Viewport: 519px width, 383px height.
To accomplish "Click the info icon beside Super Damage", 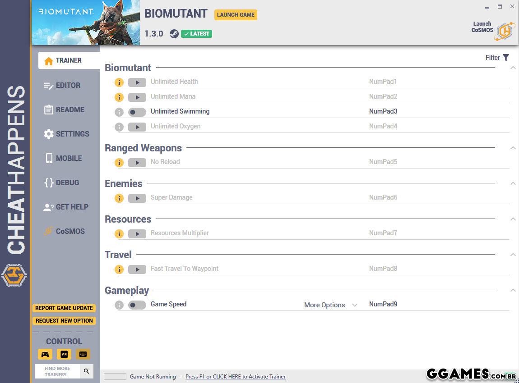I will click(x=119, y=198).
